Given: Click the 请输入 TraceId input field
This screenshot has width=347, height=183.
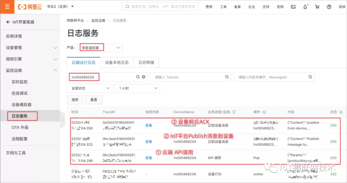Looking at the screenshot, I should point(191,77).
